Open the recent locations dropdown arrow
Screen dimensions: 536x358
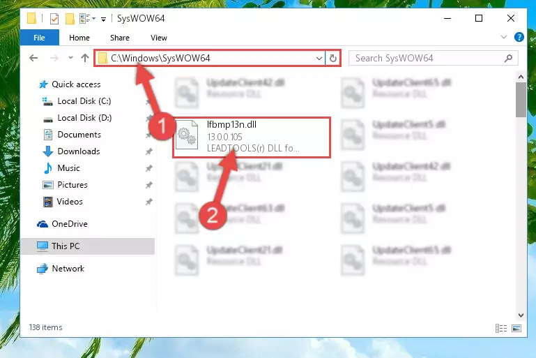70,58
